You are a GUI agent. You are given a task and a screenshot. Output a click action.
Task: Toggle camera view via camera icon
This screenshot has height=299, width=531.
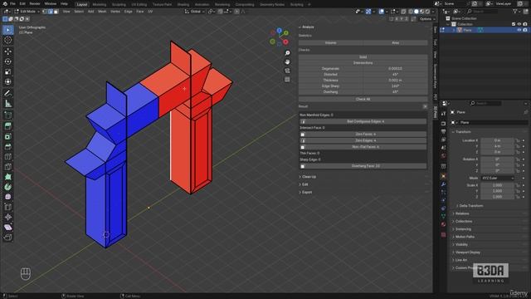(287, 71)
